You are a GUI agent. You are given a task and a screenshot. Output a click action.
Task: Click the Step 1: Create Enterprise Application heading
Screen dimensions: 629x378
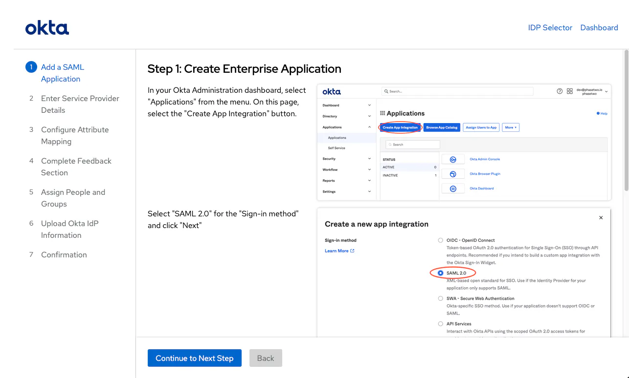(245, 69)
